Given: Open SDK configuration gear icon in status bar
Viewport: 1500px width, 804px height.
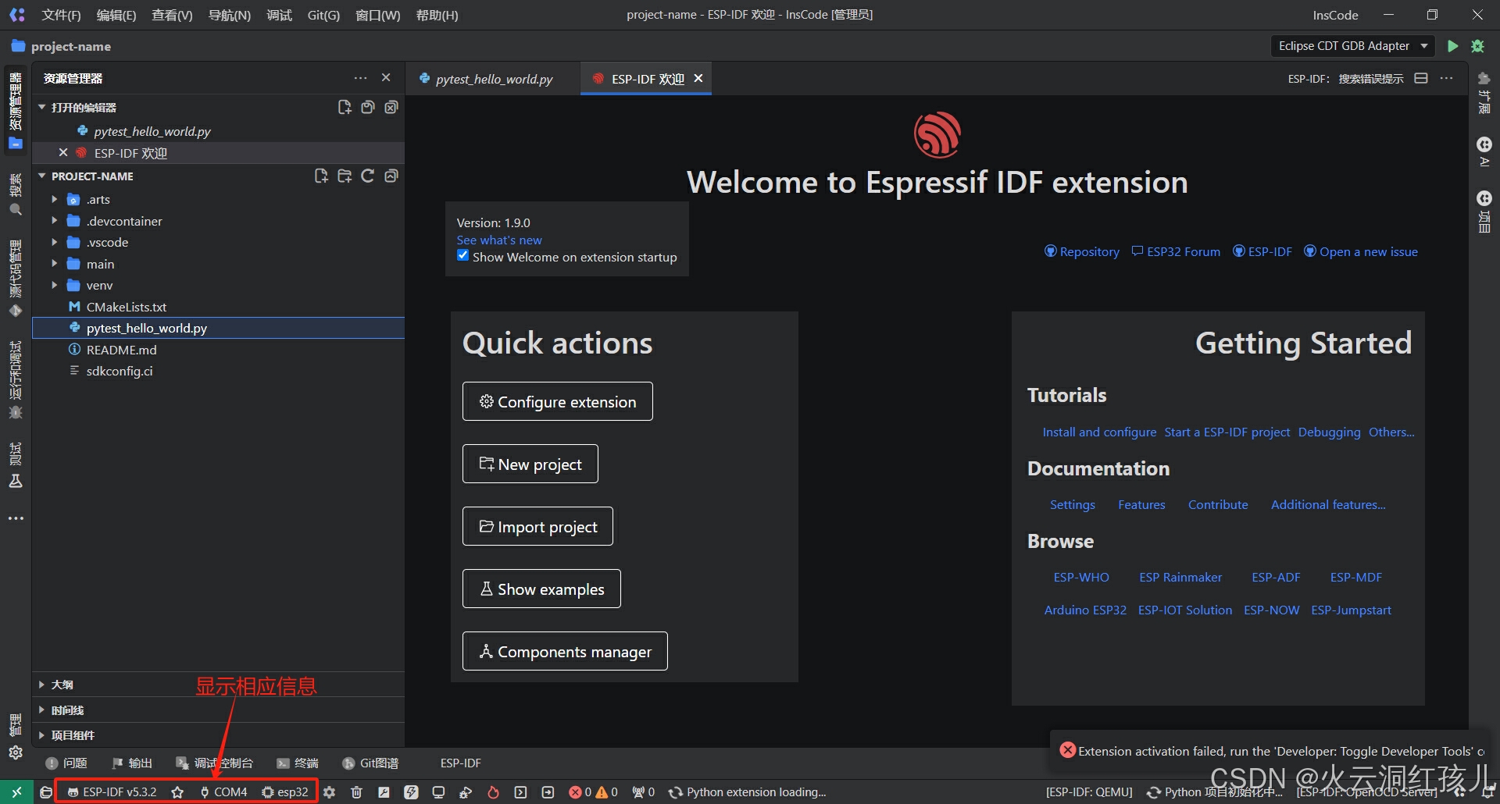Looking at the screenshot, I should 330,792.
